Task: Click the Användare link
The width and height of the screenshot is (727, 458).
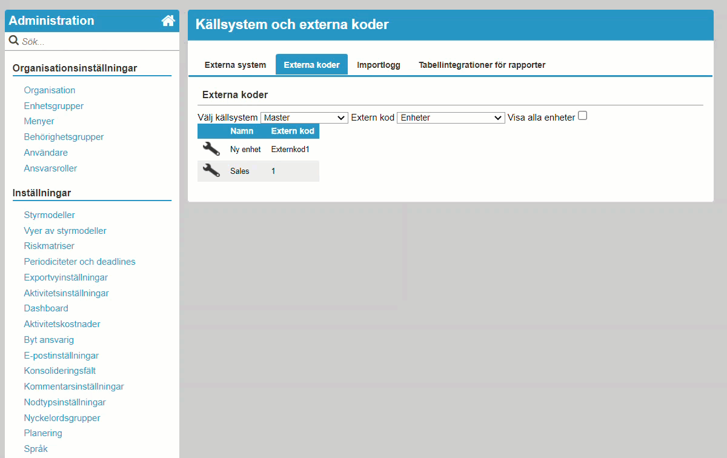Action: click(45, 152)
